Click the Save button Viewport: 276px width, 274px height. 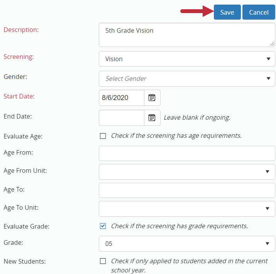pyautogui.click(x=227, y=12)
